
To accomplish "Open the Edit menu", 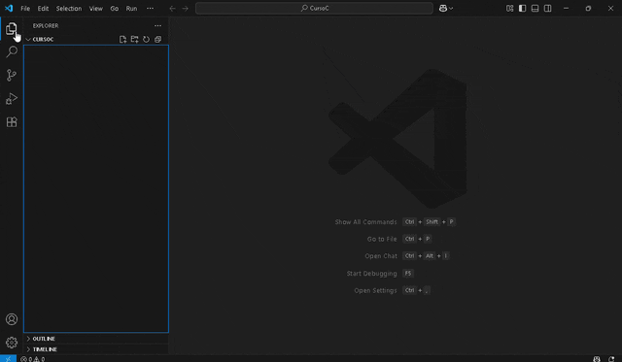I will point(43,9).
